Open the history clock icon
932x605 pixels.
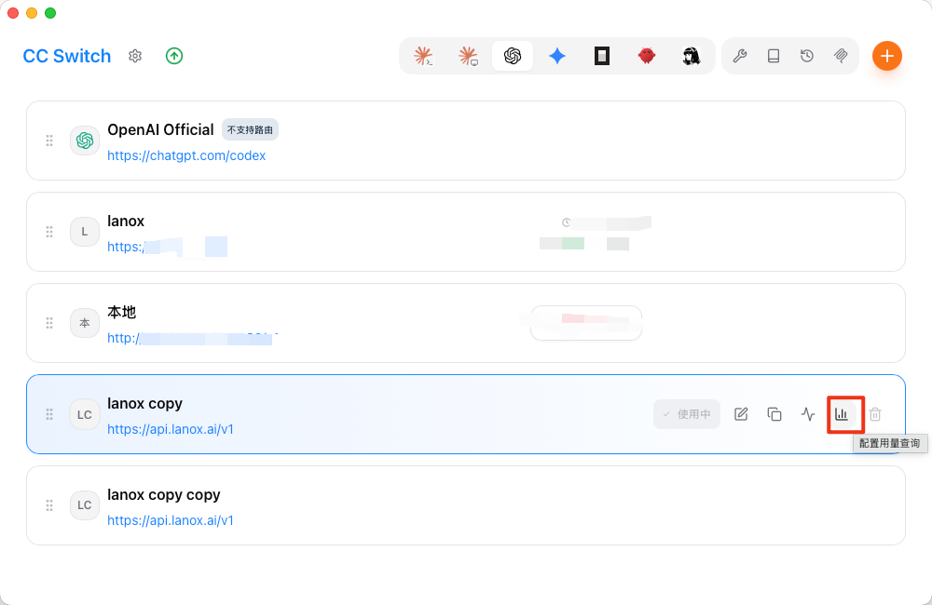tap(806, 56)
